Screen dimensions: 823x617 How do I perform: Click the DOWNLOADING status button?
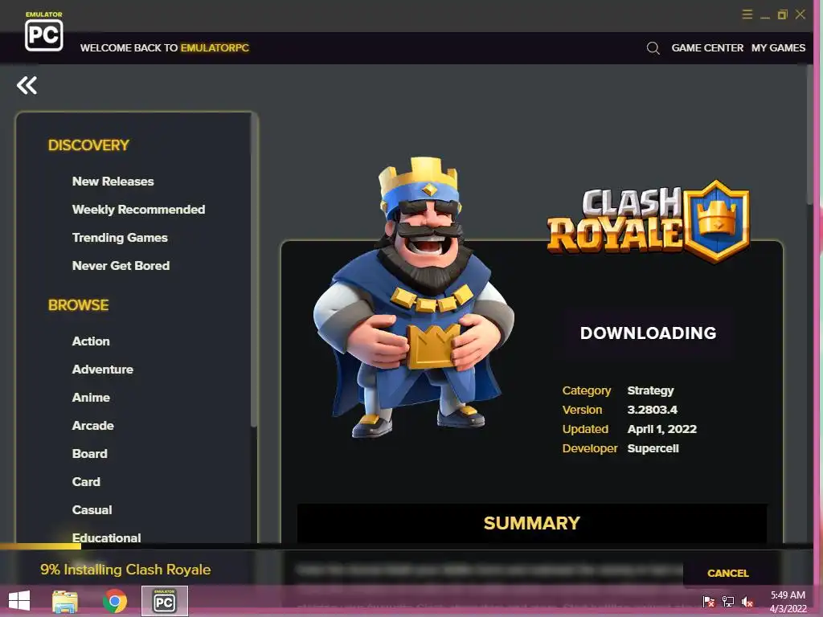(x=649, y=333)
